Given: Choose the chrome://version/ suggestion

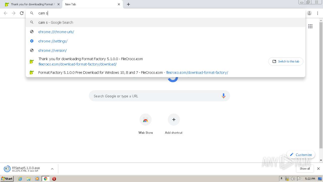Looking at the screenshot, I should point(166,50).
